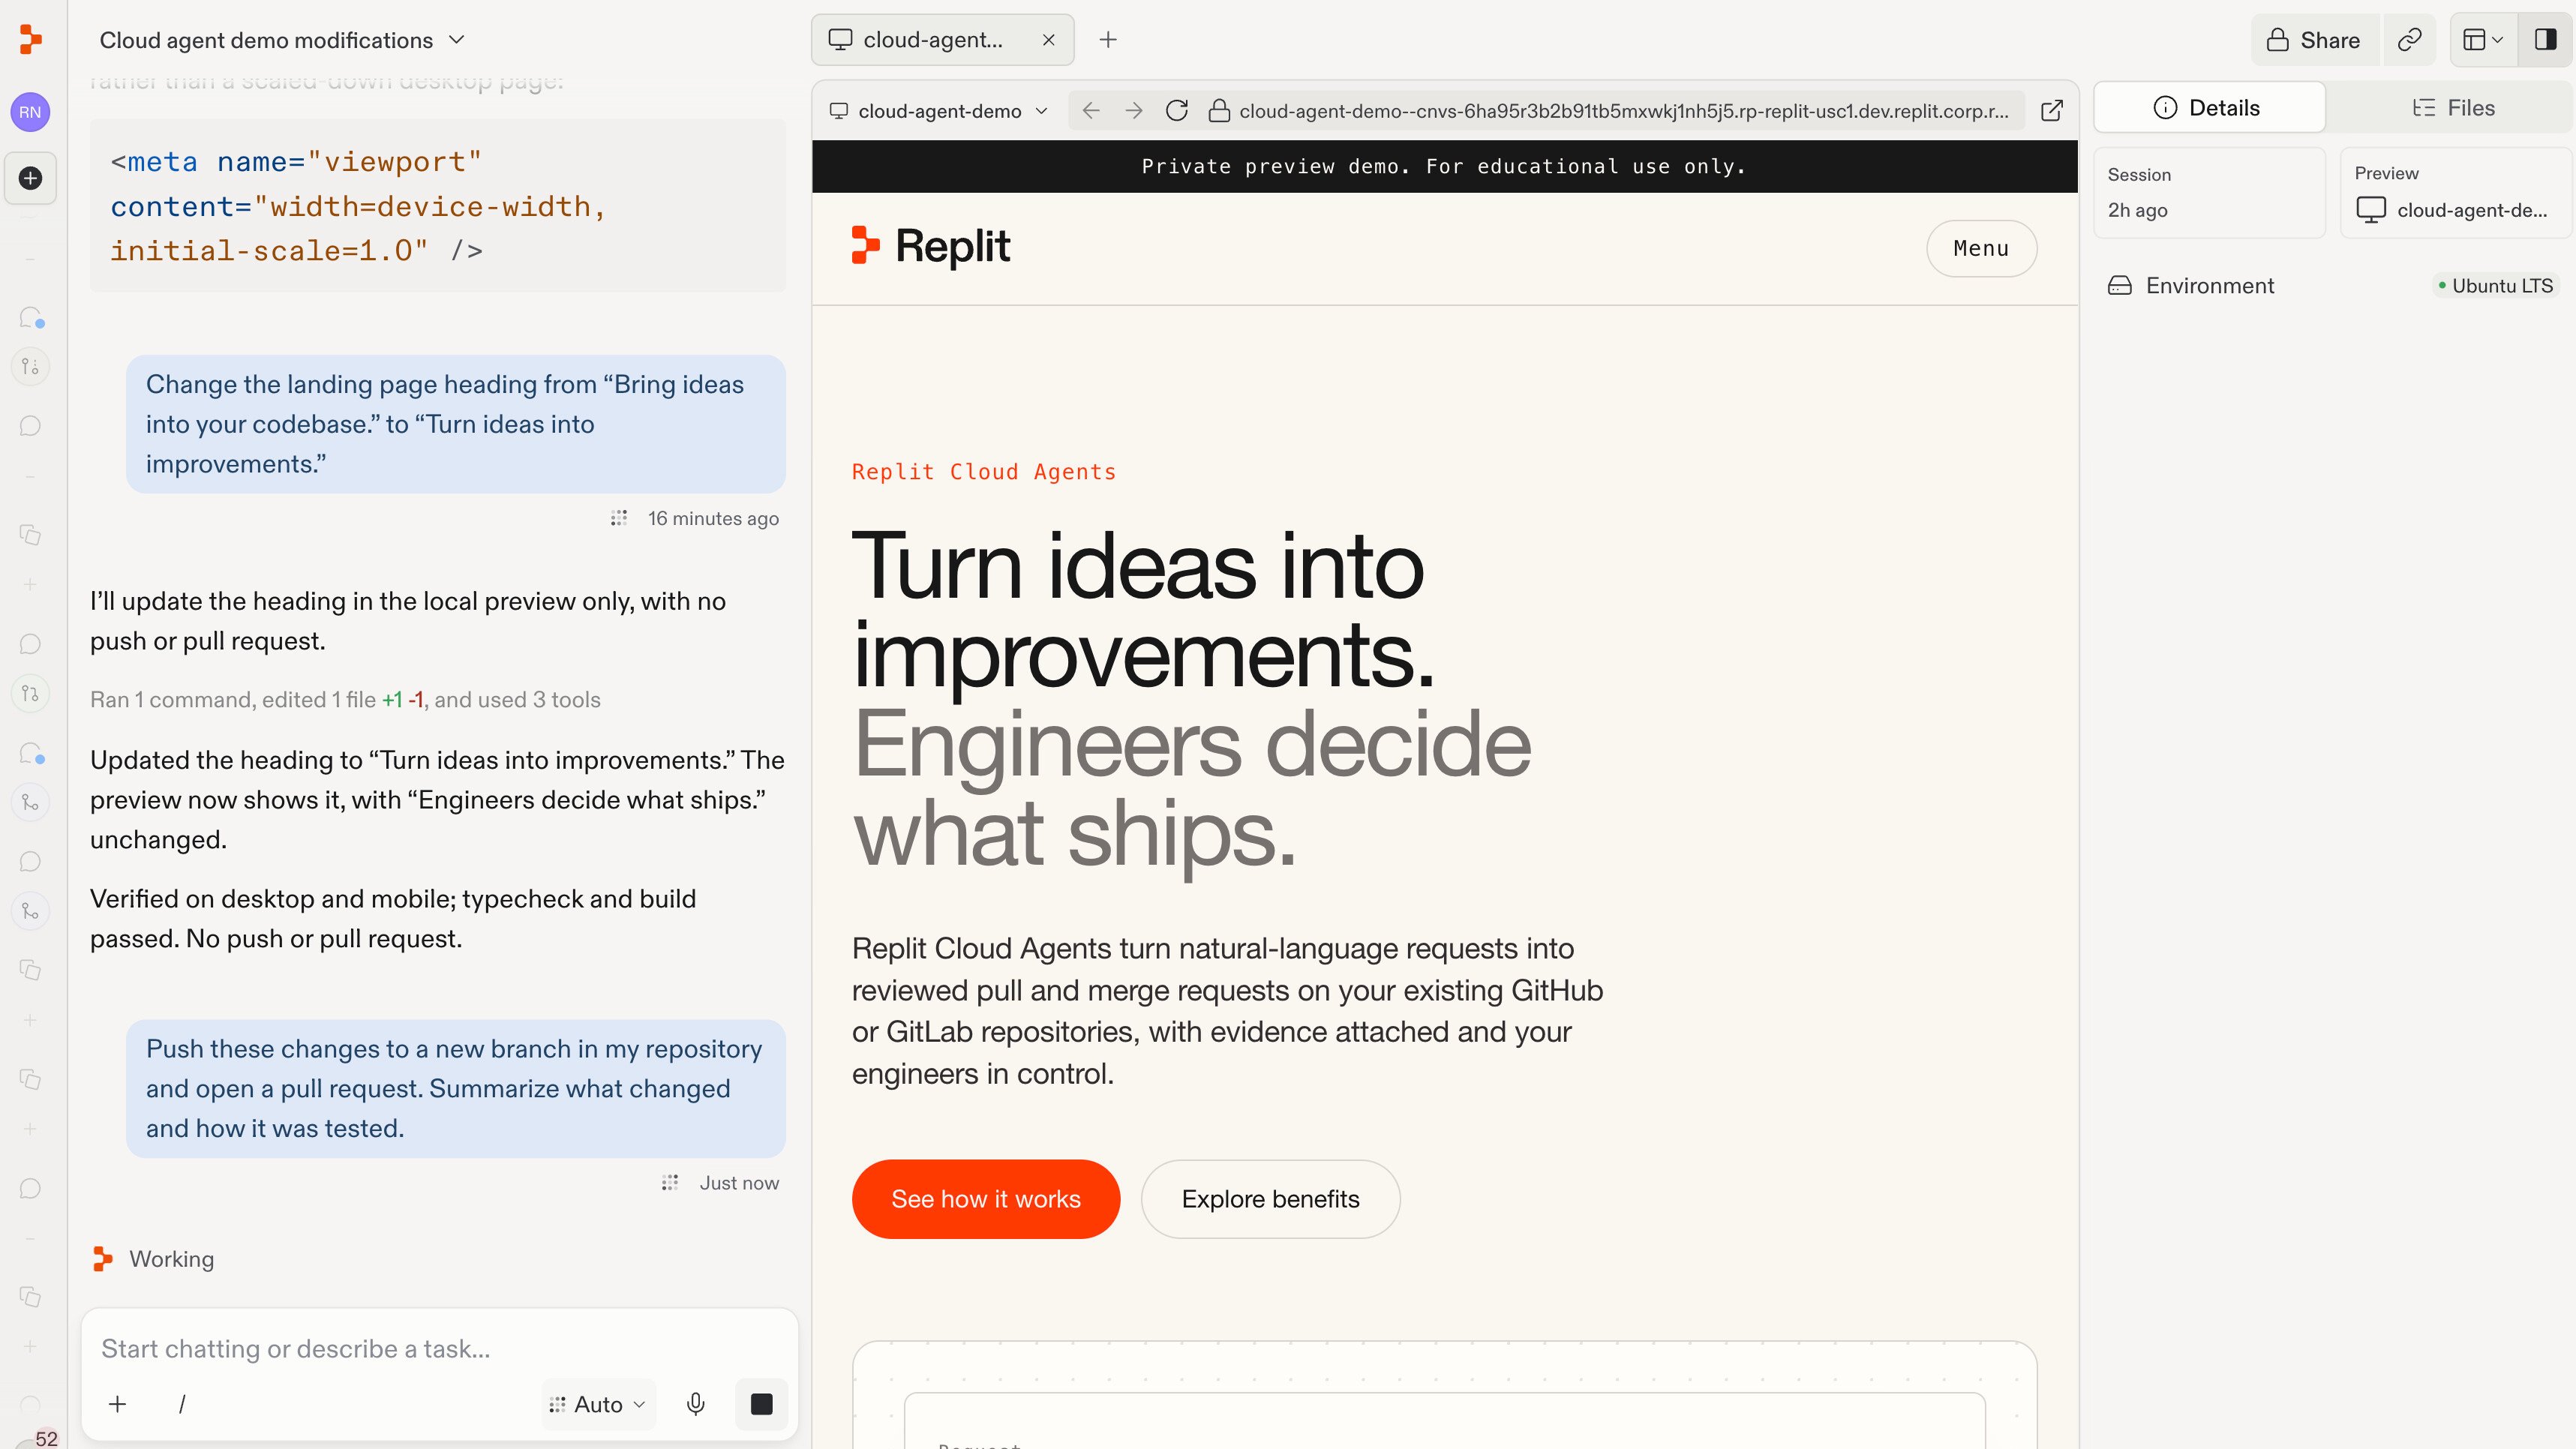Click See how it works button
The width and height of the screenshot is (2576, 1449).
click(985, 1199)
